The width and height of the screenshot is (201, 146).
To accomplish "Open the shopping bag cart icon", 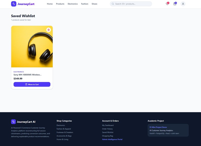I will [x=175, y=4].
